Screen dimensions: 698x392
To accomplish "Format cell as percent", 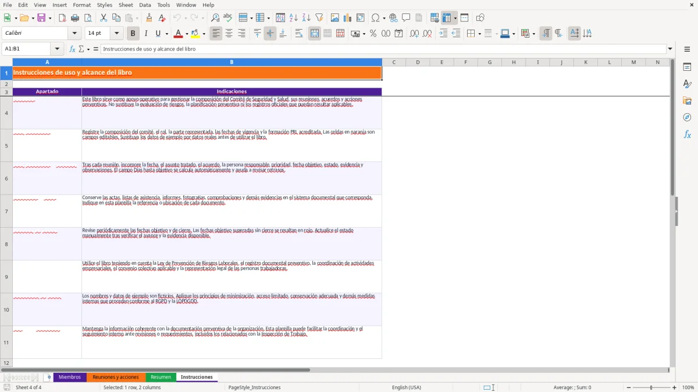I will click(373, 34).
